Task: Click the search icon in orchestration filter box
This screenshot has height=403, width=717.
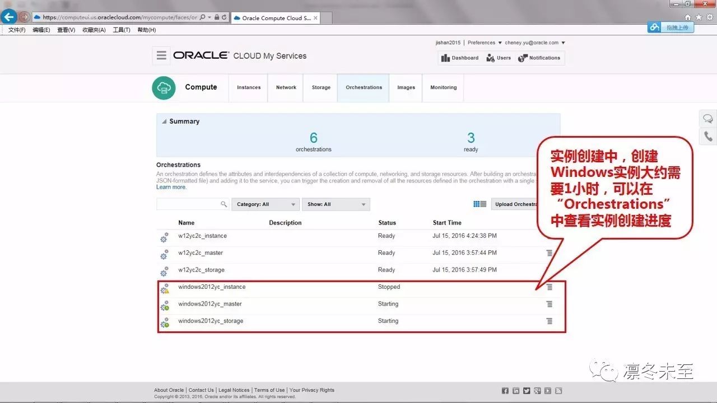Action: (x=224, y=204)
